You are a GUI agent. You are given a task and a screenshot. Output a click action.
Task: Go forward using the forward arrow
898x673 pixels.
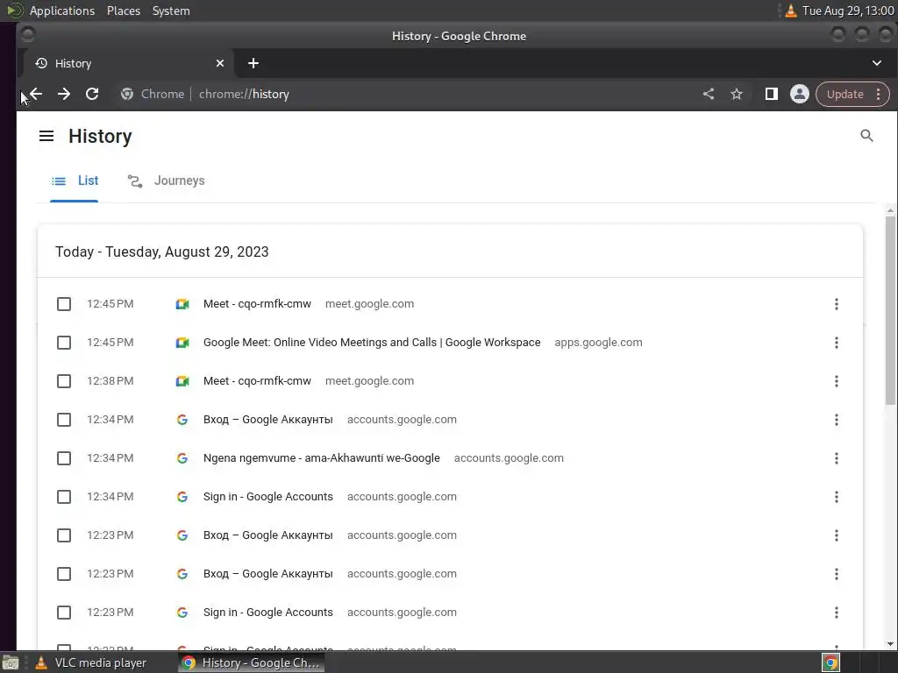(64, 94)
